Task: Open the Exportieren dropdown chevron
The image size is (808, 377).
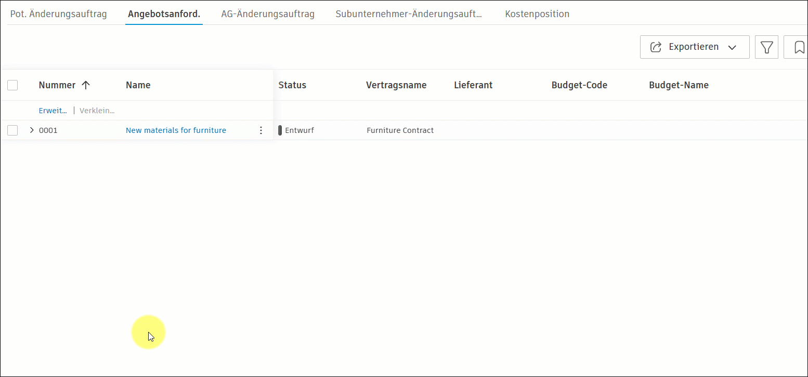Action: click(732, 47)
